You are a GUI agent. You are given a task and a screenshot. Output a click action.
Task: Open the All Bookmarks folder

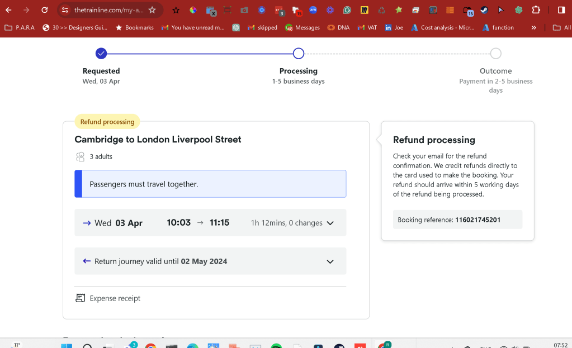[x=562, y=27]
